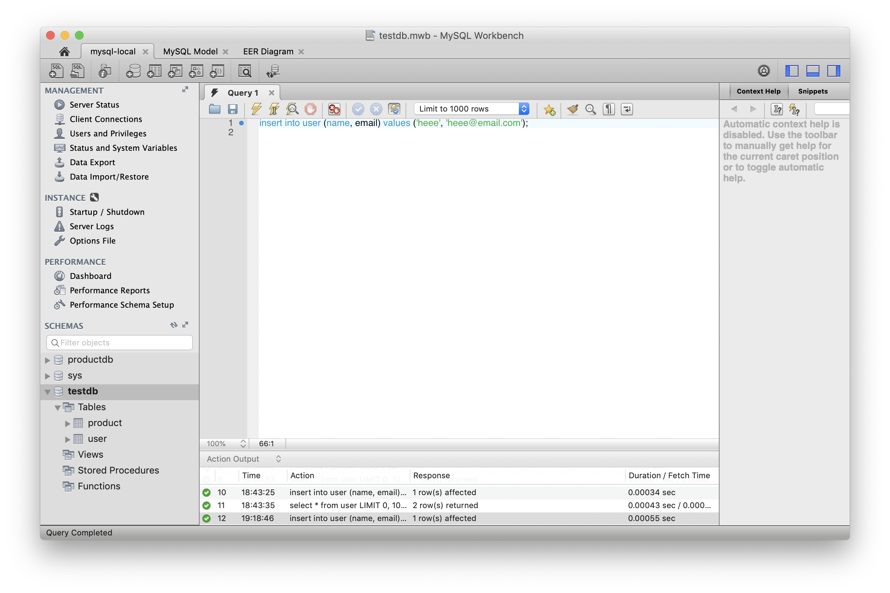Create a new stored procedure icon

[196, 71]
